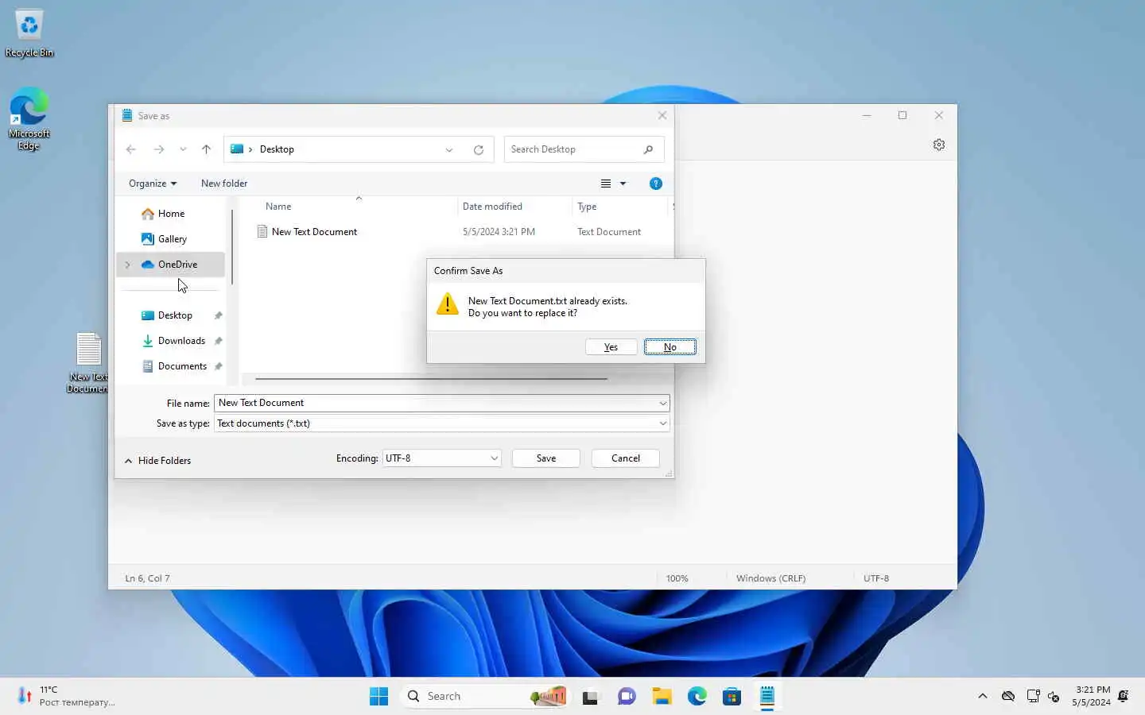Screen dimensions: 1145x715
Task: Sort files by Type column
Action: click(x=587, y=207)
